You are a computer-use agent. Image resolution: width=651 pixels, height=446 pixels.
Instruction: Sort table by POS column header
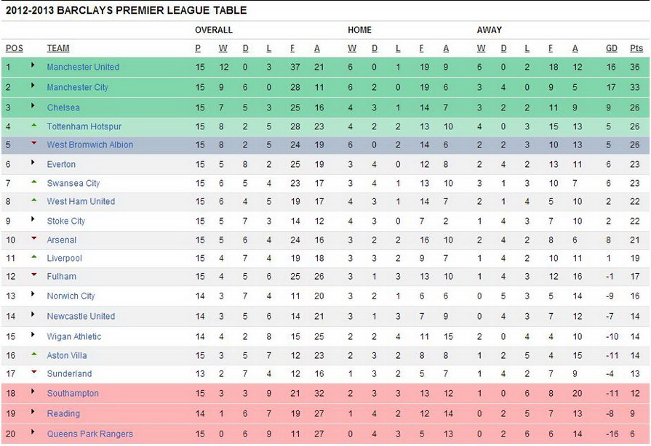(15, 49)
